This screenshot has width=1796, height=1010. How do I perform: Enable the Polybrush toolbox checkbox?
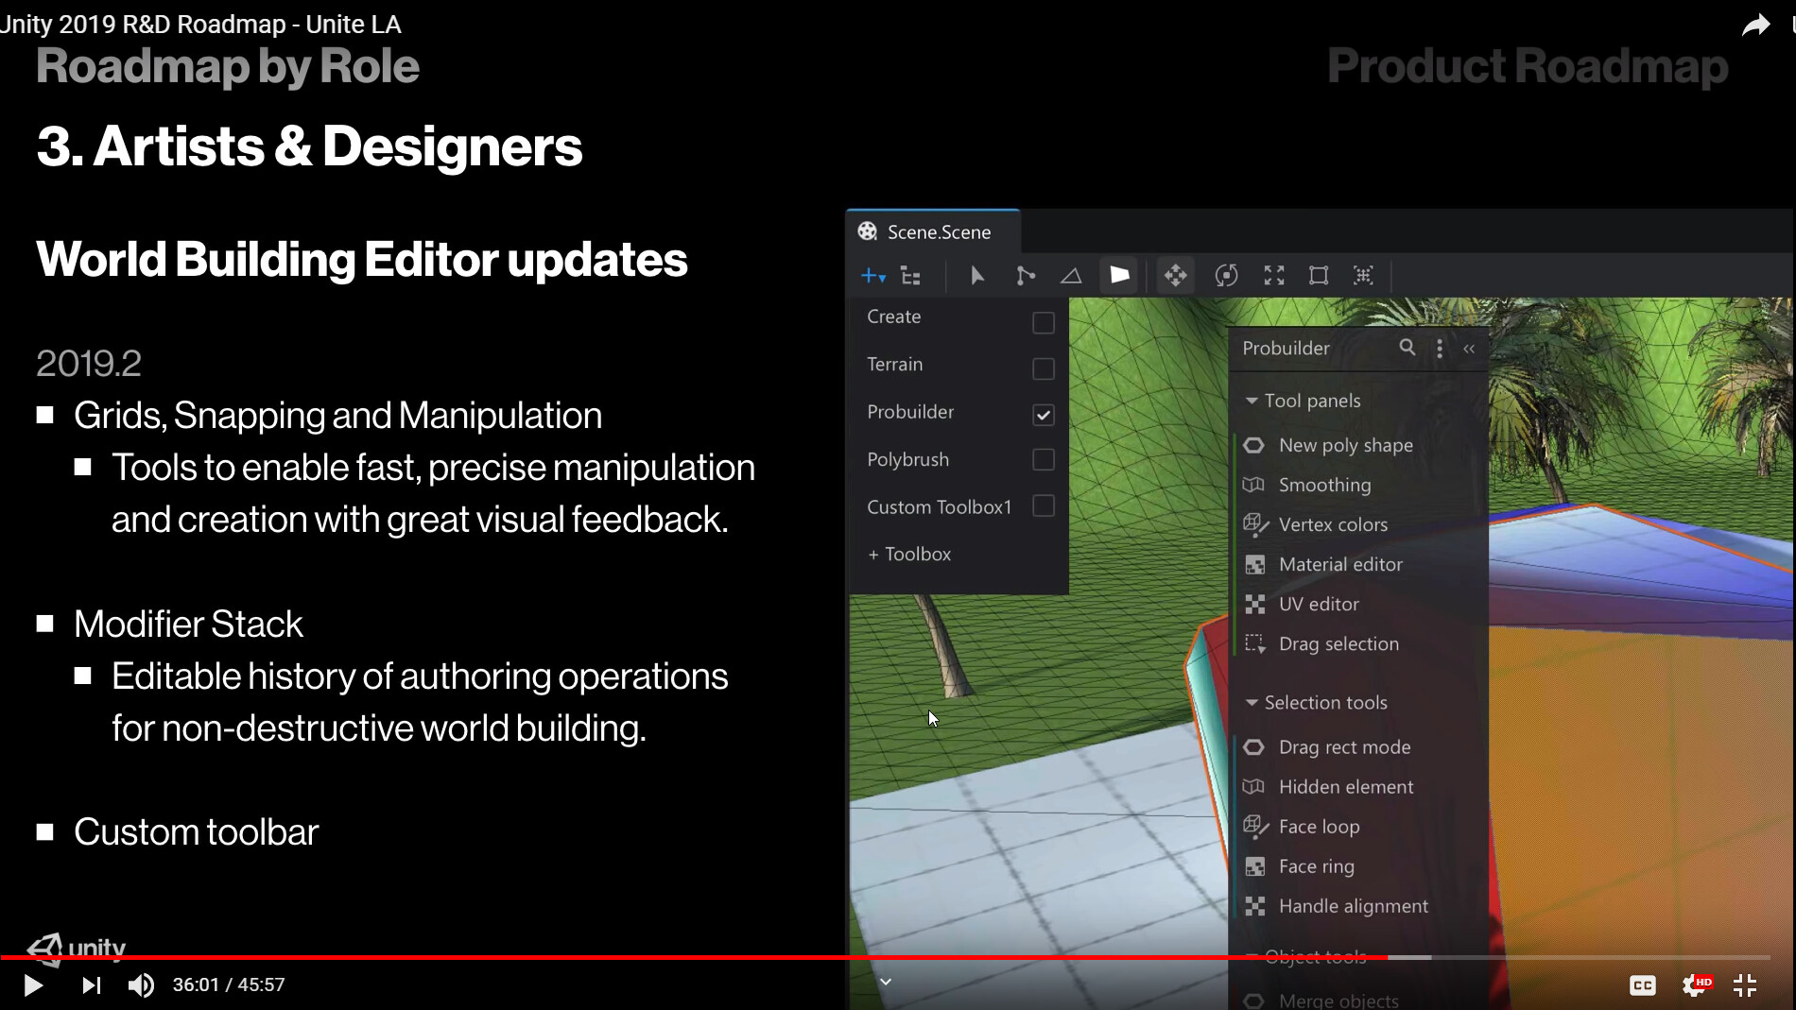[x=1044, y=459]
